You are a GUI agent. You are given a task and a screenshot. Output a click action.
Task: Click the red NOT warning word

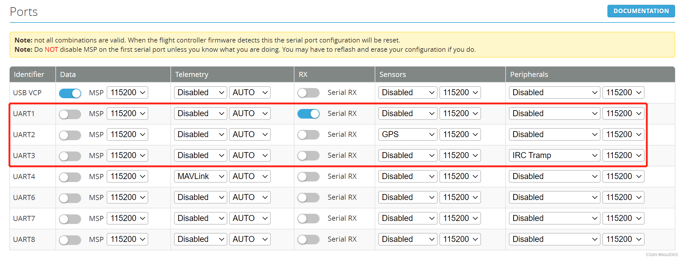[x=52, y=49]
